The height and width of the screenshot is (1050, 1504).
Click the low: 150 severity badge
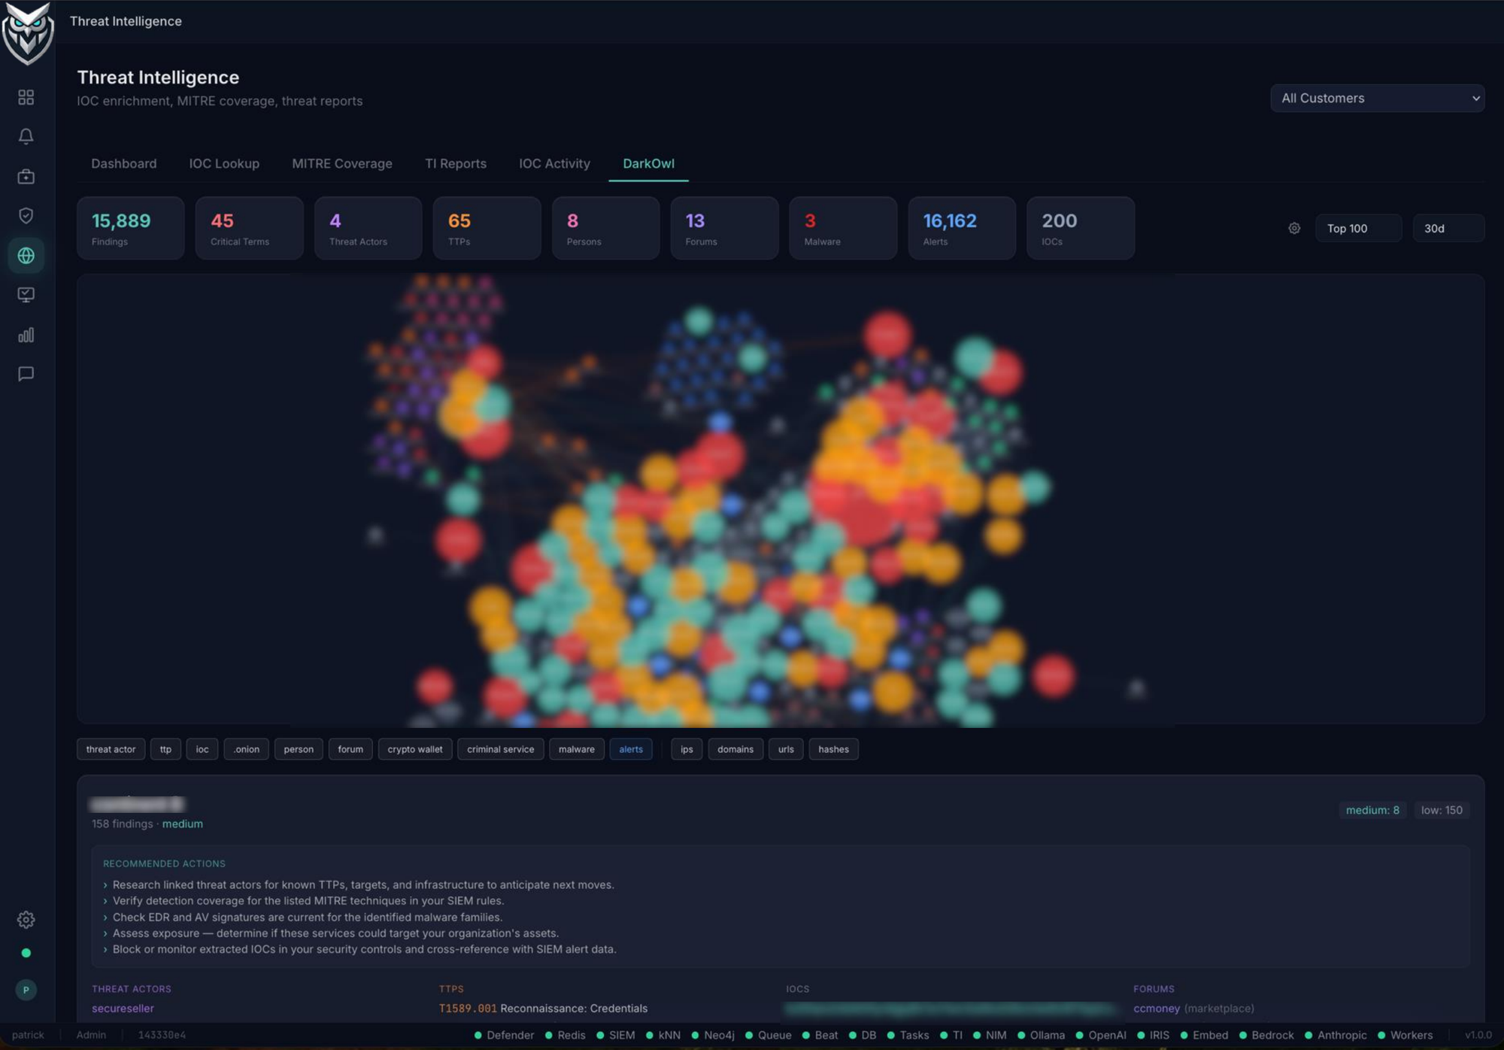(1442, 810)
